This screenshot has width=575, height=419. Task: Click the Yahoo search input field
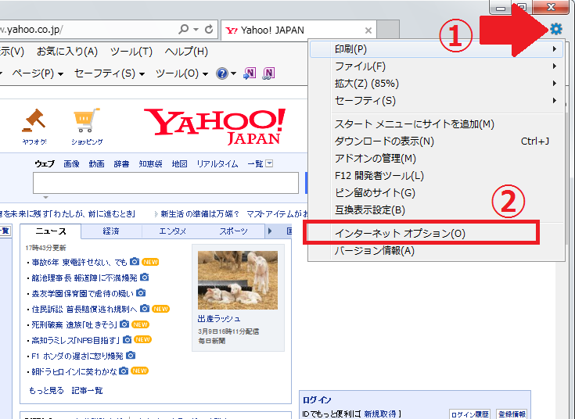(166, 183)
